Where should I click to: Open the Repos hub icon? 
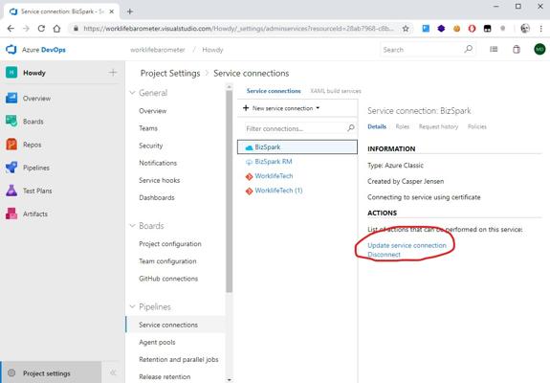[x=11, y=145]
